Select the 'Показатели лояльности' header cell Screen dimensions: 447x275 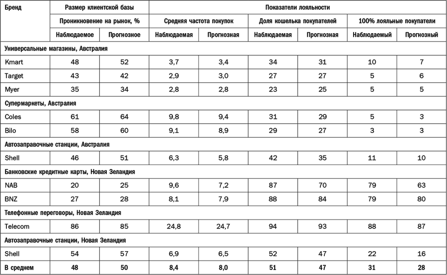[x=298, y=7]
